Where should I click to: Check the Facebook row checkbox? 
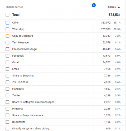click(7, 56)
